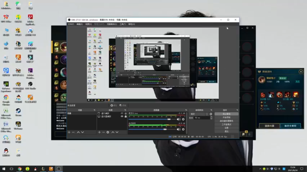Open WPS Office desktop shortcut

pos(6,19)
